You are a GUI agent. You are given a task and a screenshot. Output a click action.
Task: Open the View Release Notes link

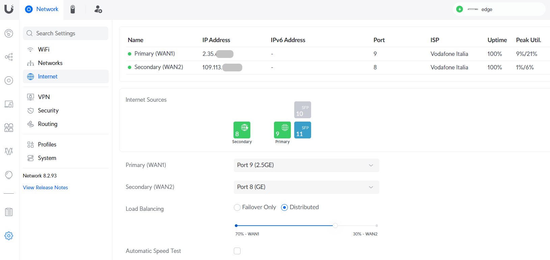click(x=45, y=188)
